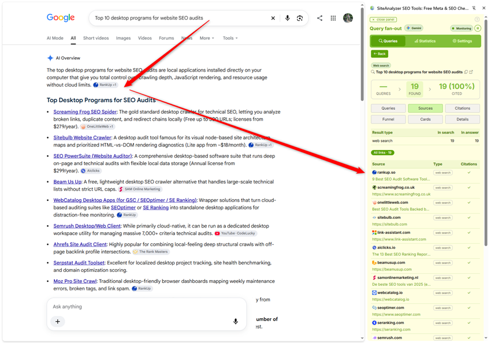
Task: Open the Google account profile picture
Action: coord(348,18)
